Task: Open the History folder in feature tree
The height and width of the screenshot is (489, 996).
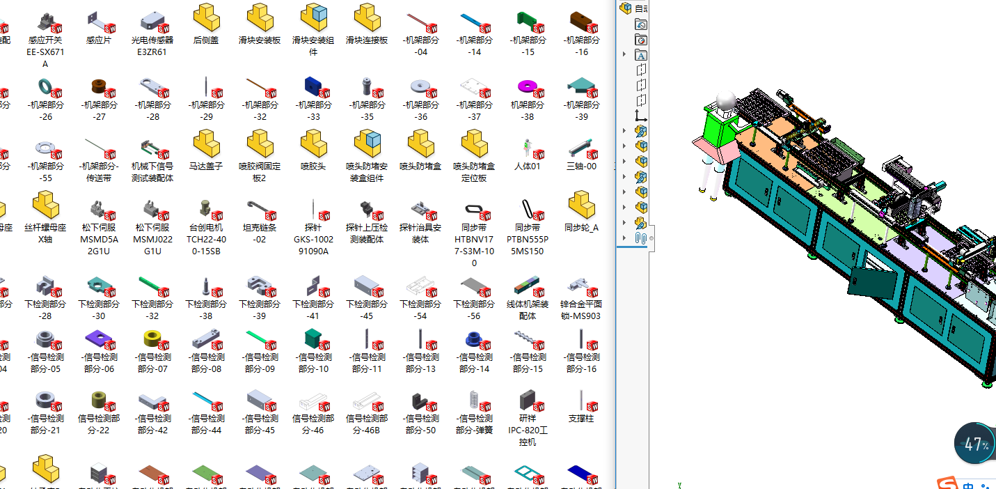Action: coord(641,24)
